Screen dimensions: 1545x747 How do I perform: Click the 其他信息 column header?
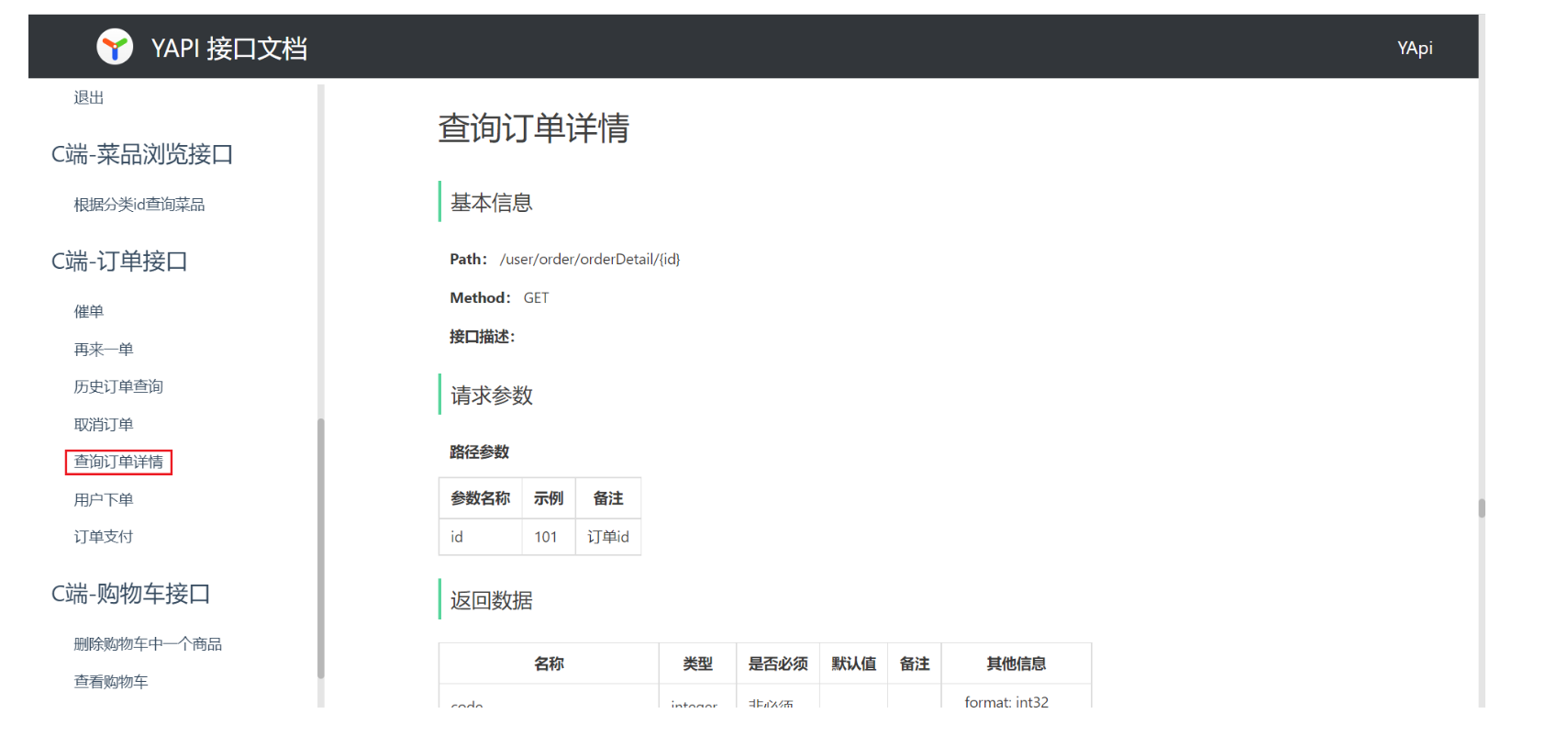[x=1017, y=663]
